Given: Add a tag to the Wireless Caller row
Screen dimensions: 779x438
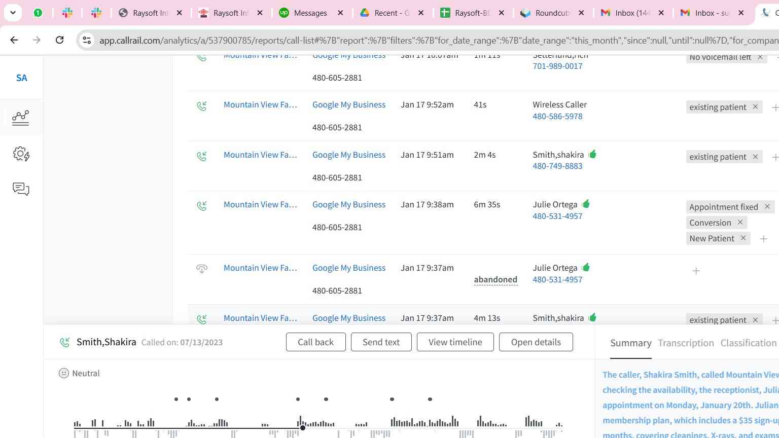Looking at the screenshot, I should click(774, 107).
